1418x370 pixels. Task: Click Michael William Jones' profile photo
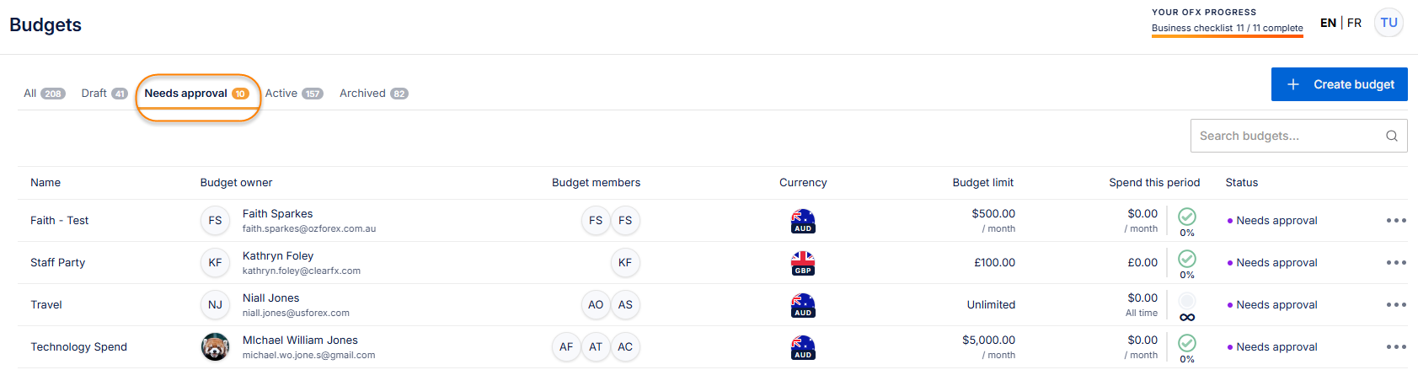[215, 347]
